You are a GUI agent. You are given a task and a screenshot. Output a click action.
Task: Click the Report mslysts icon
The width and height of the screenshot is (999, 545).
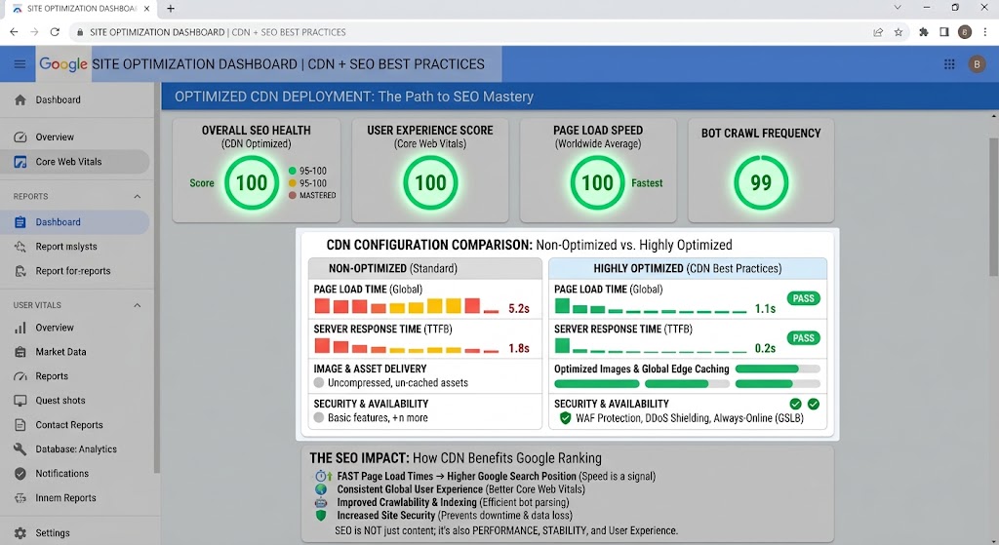20,247
